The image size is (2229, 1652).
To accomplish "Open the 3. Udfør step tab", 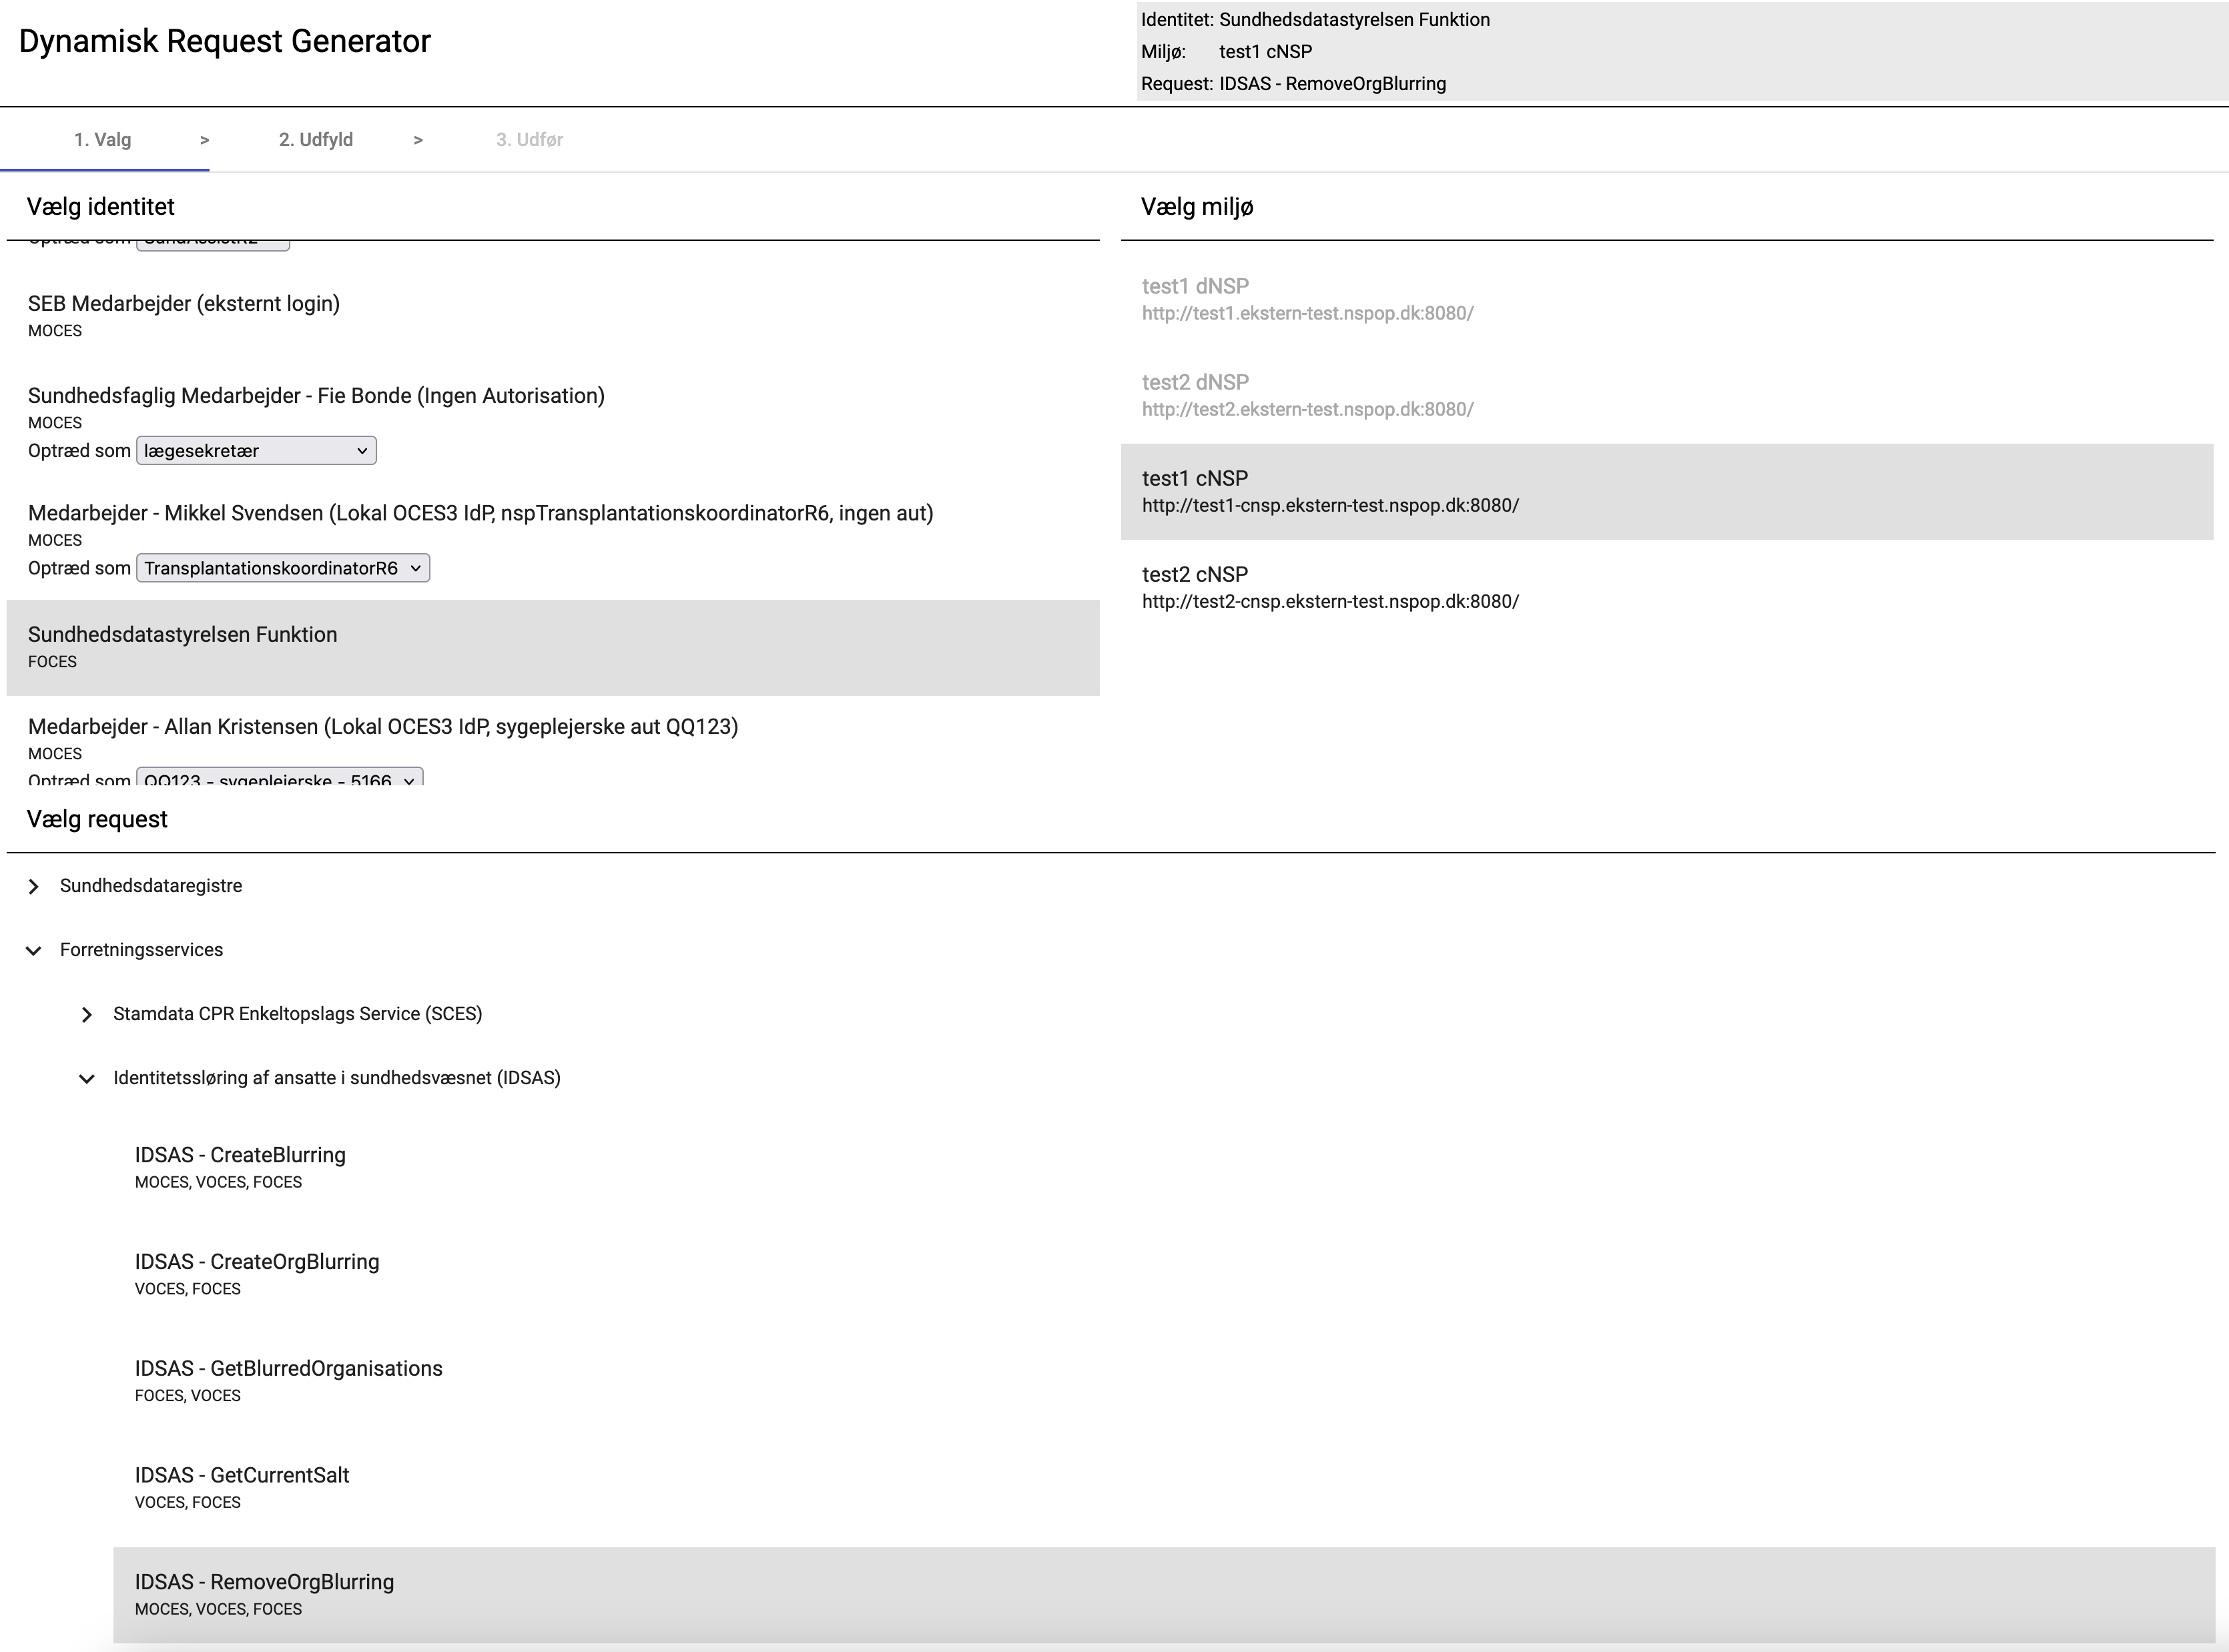I will [x=529, y=140].
